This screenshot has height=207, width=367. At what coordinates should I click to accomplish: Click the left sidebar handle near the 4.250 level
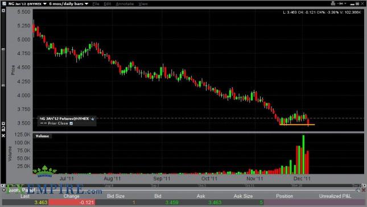(3, 85)
